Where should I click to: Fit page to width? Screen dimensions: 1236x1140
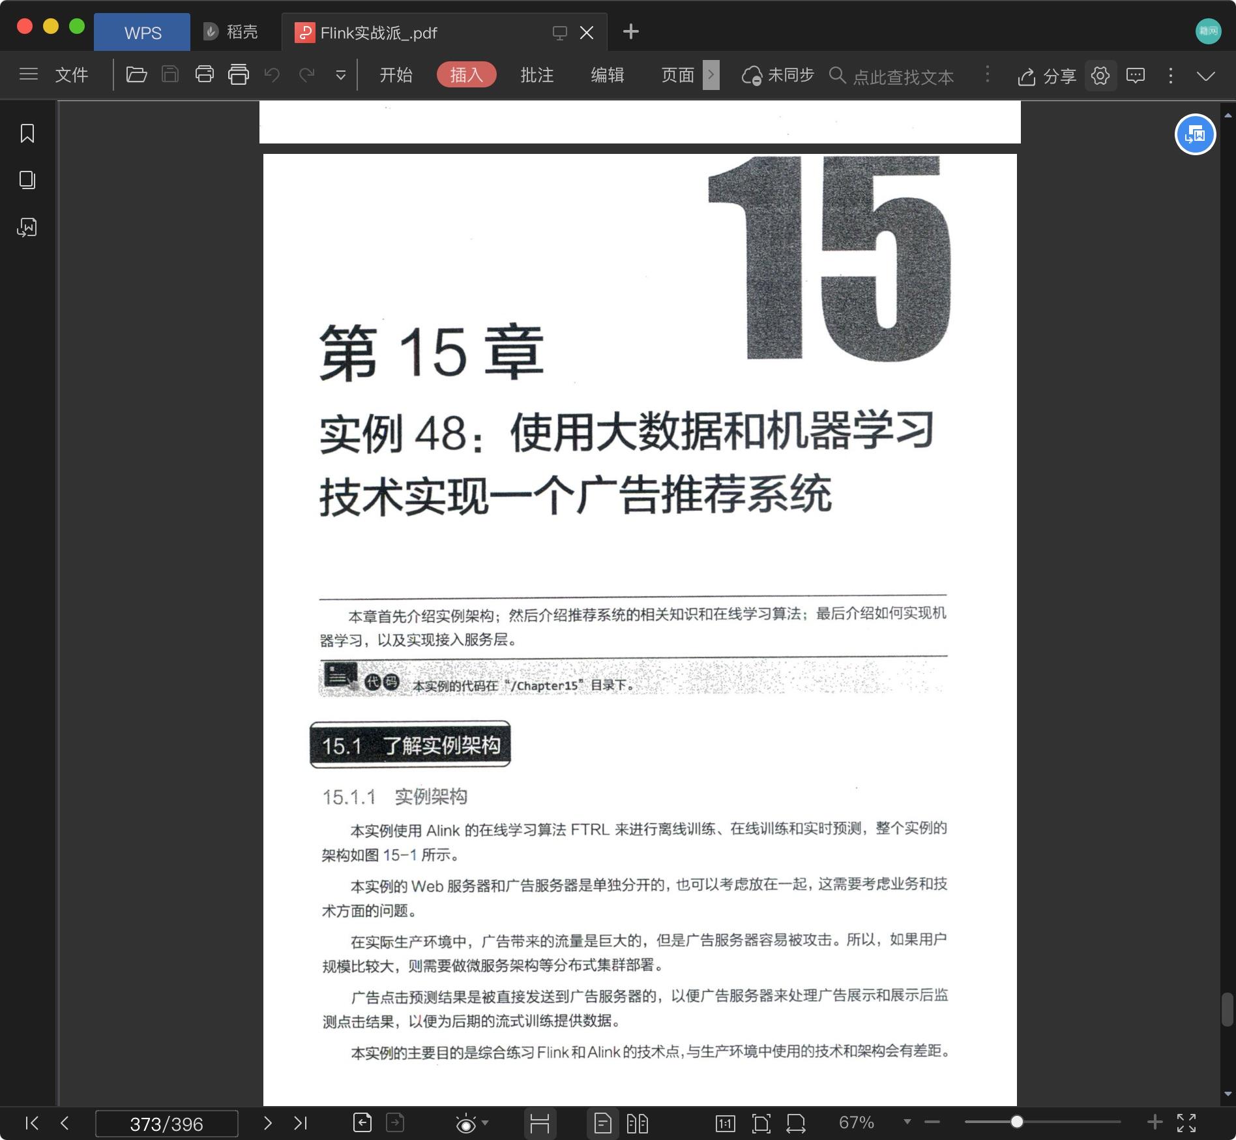tap(796, 1123)
